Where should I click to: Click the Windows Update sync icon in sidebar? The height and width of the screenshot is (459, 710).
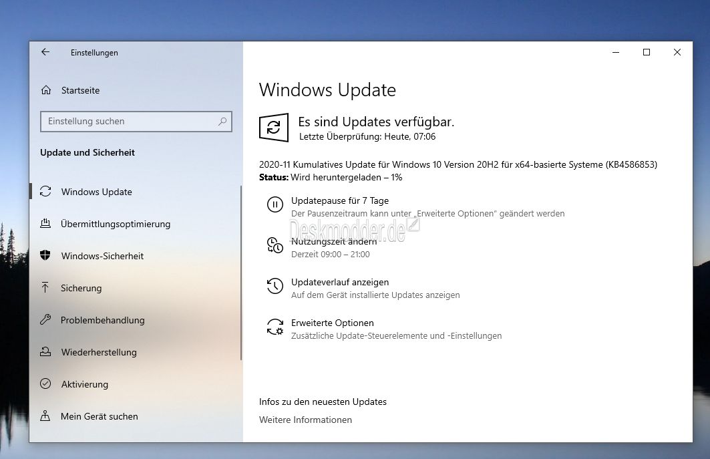[x=45, y=192]
